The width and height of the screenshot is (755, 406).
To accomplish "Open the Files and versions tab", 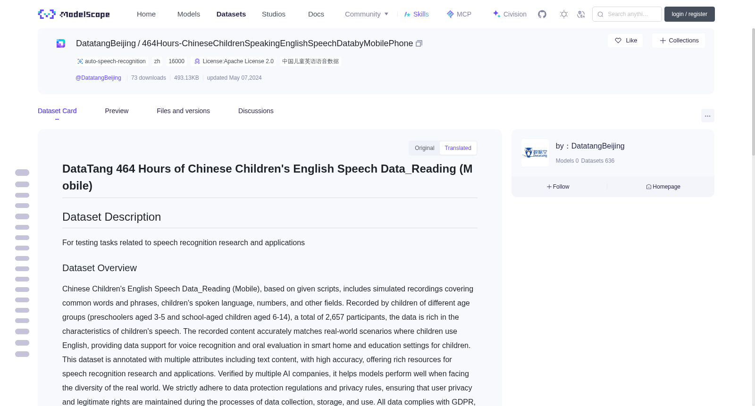I will tap(183, 111).
